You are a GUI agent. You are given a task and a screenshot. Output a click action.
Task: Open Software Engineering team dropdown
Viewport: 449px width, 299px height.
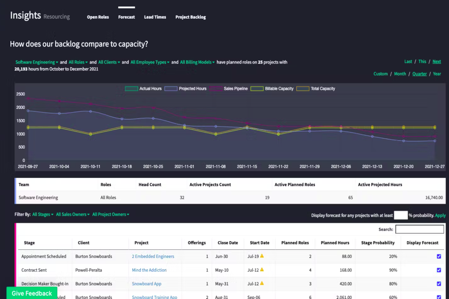[x=37, y=62]
